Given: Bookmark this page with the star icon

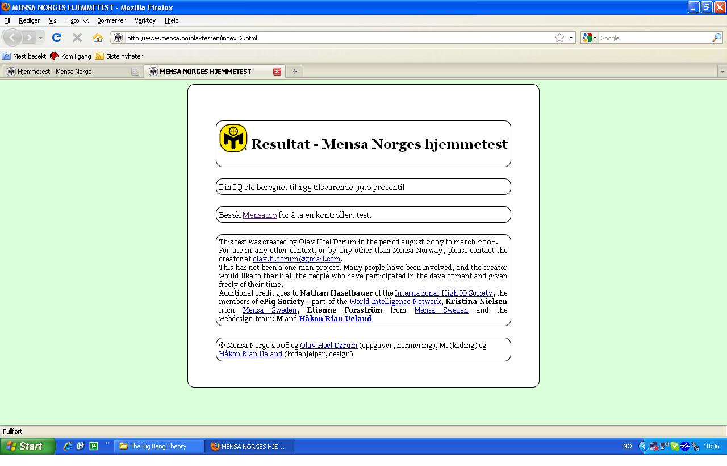Looking at the screenshot, I should pyautogui.click(x=559, y=38).
